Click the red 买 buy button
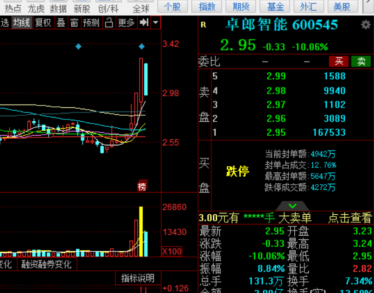 pos(339,61)
